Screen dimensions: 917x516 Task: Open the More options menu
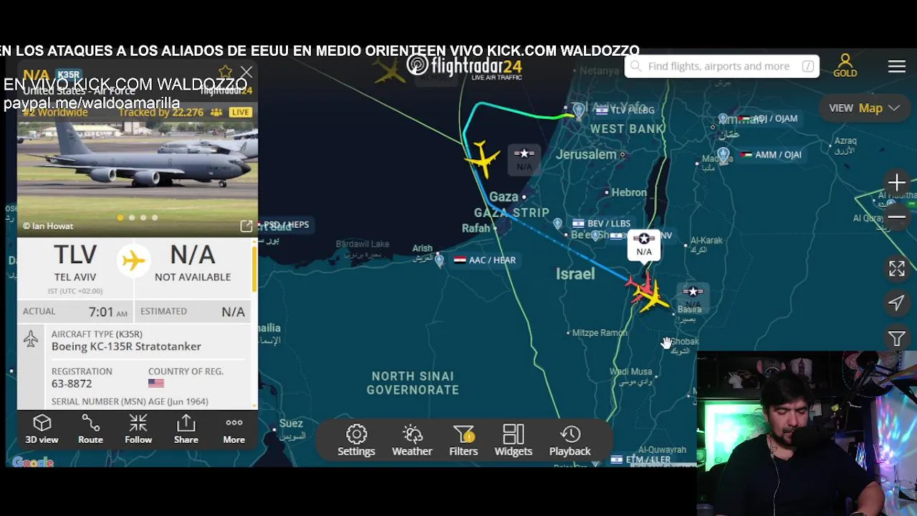click(234, 429)
